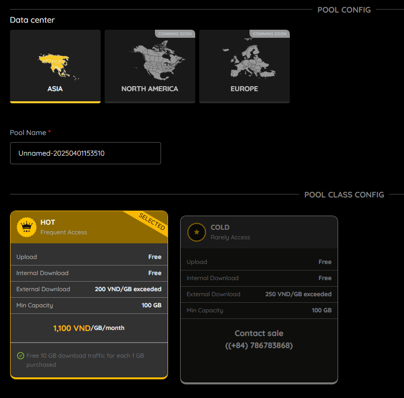Viewport: 404px width, 398px height.
Task: Click the POOL CONFIG section heading
Action: pyautogui.click(x=344, y=10)
